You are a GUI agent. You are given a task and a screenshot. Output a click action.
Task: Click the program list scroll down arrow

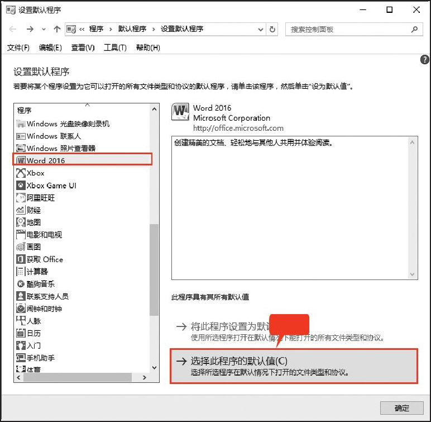(154, 367)
